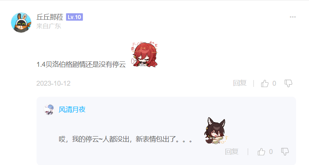Open 丘丘那菈's profile avatar

(x=21, y=23)
